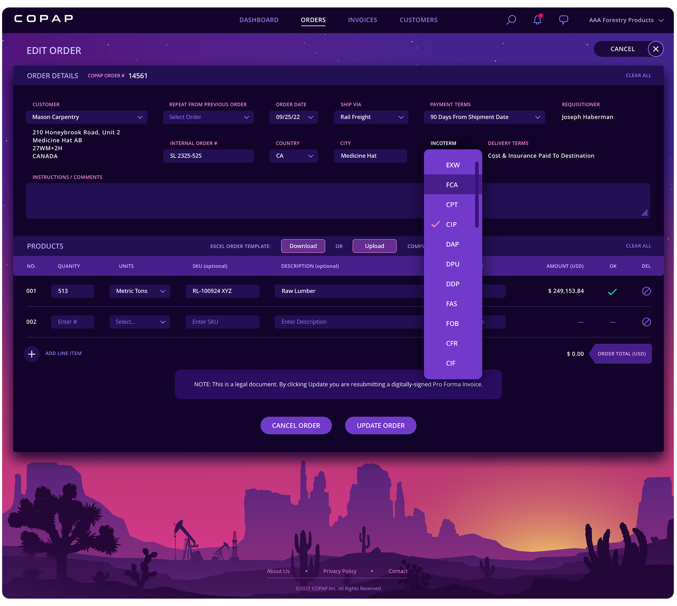Viewport: 677px width, 606px height.
Task: Click the plus icon to add line item
Action: 32,354
